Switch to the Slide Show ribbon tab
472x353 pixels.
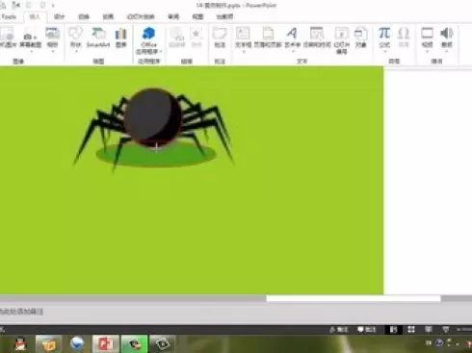coord(141,16)
